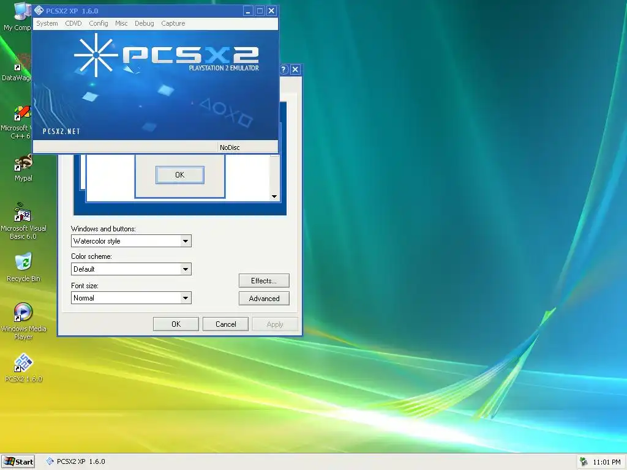Minimize the PCSX2 window

[x=249, y=11]
